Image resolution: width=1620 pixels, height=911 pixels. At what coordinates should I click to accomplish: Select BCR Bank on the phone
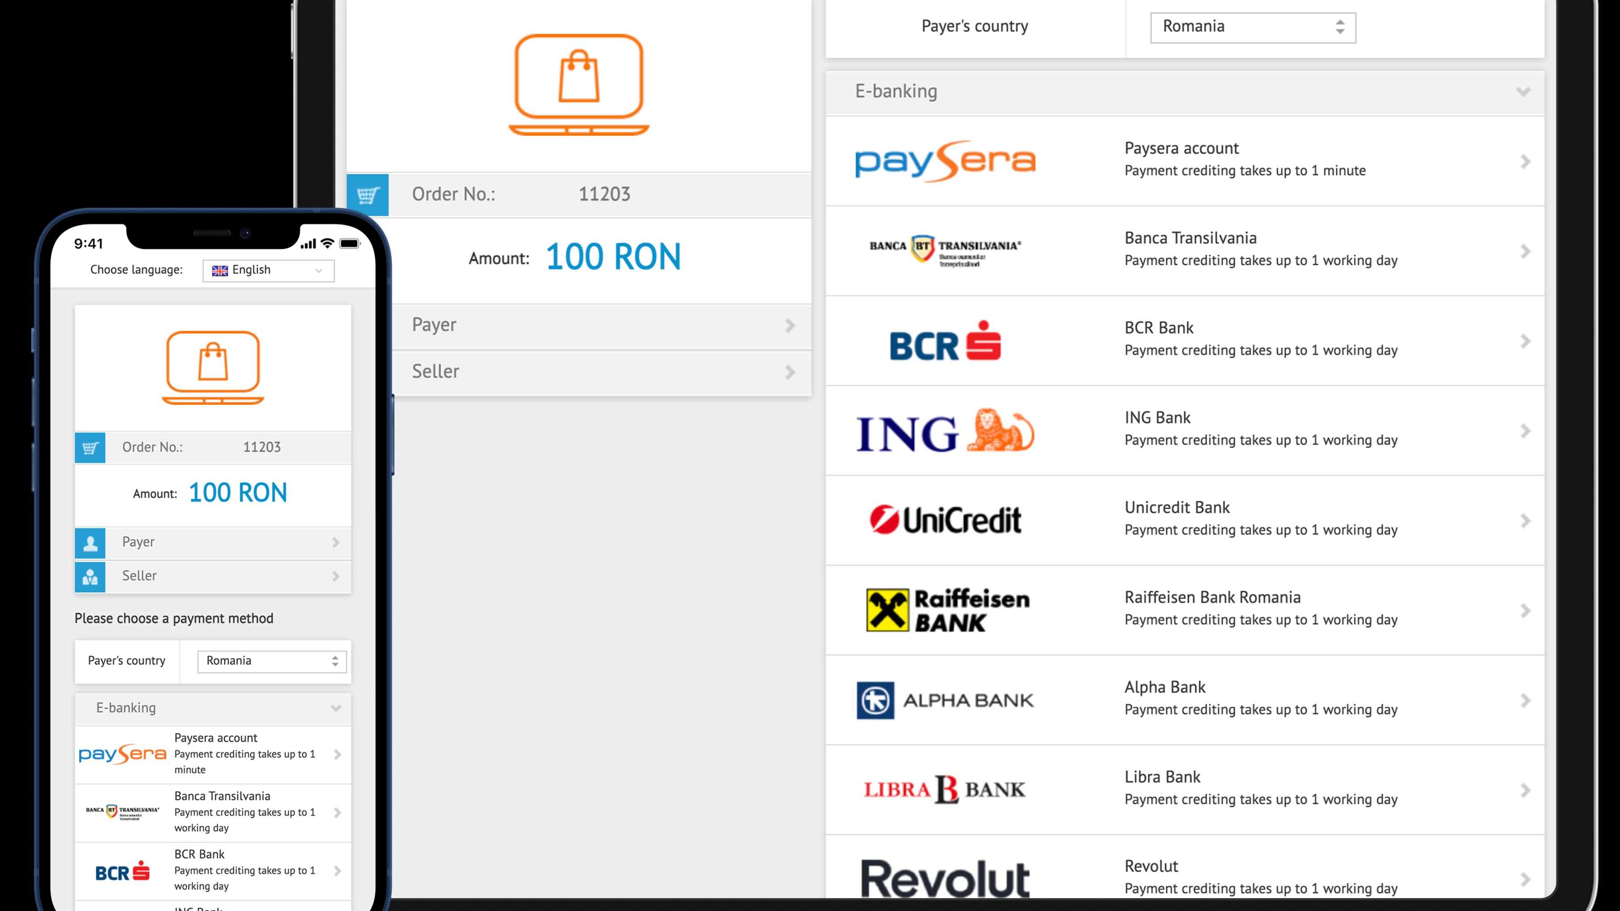(213, 871)
